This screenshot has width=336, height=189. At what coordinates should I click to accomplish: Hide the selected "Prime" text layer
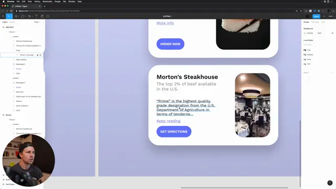point(40,55)
